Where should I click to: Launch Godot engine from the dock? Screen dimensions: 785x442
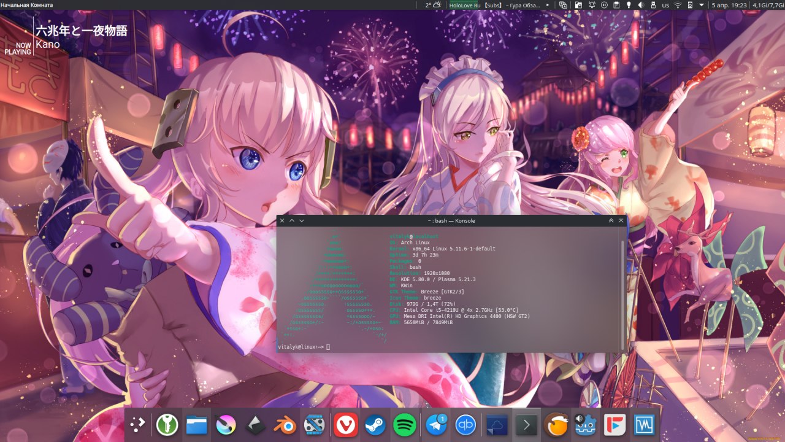pyautogui.click(x=585, y=425)
